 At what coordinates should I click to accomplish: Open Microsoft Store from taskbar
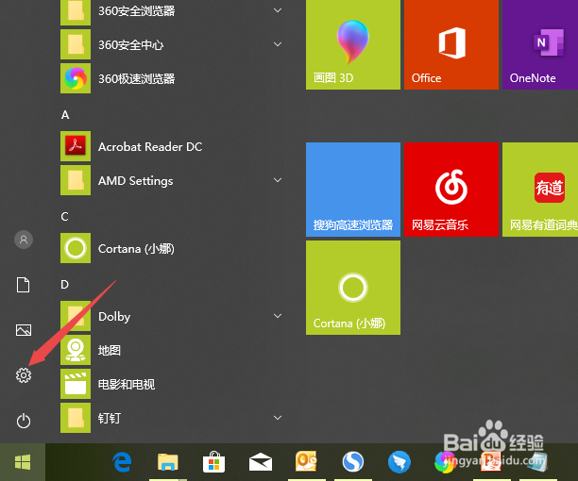(x=213, y=462)
